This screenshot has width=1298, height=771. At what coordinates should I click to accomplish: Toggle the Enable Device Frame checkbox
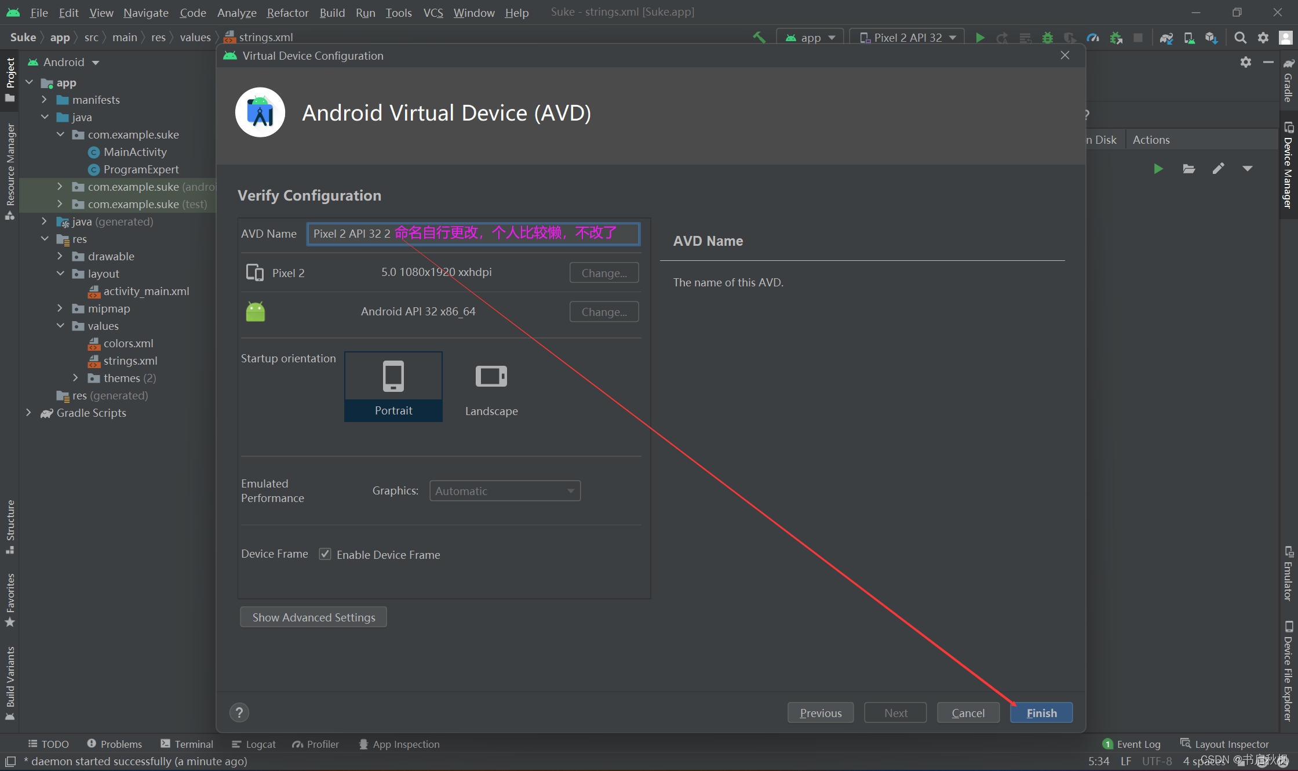(325, 554)
